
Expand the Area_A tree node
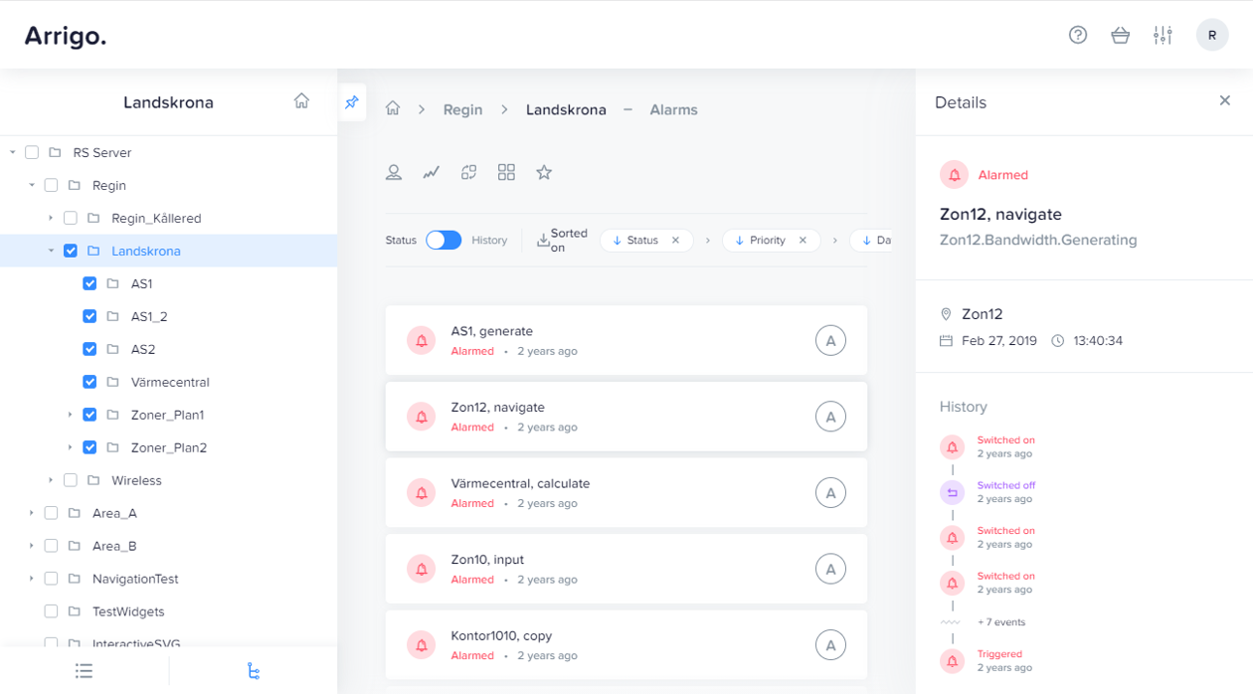click(x=32, y=513)
